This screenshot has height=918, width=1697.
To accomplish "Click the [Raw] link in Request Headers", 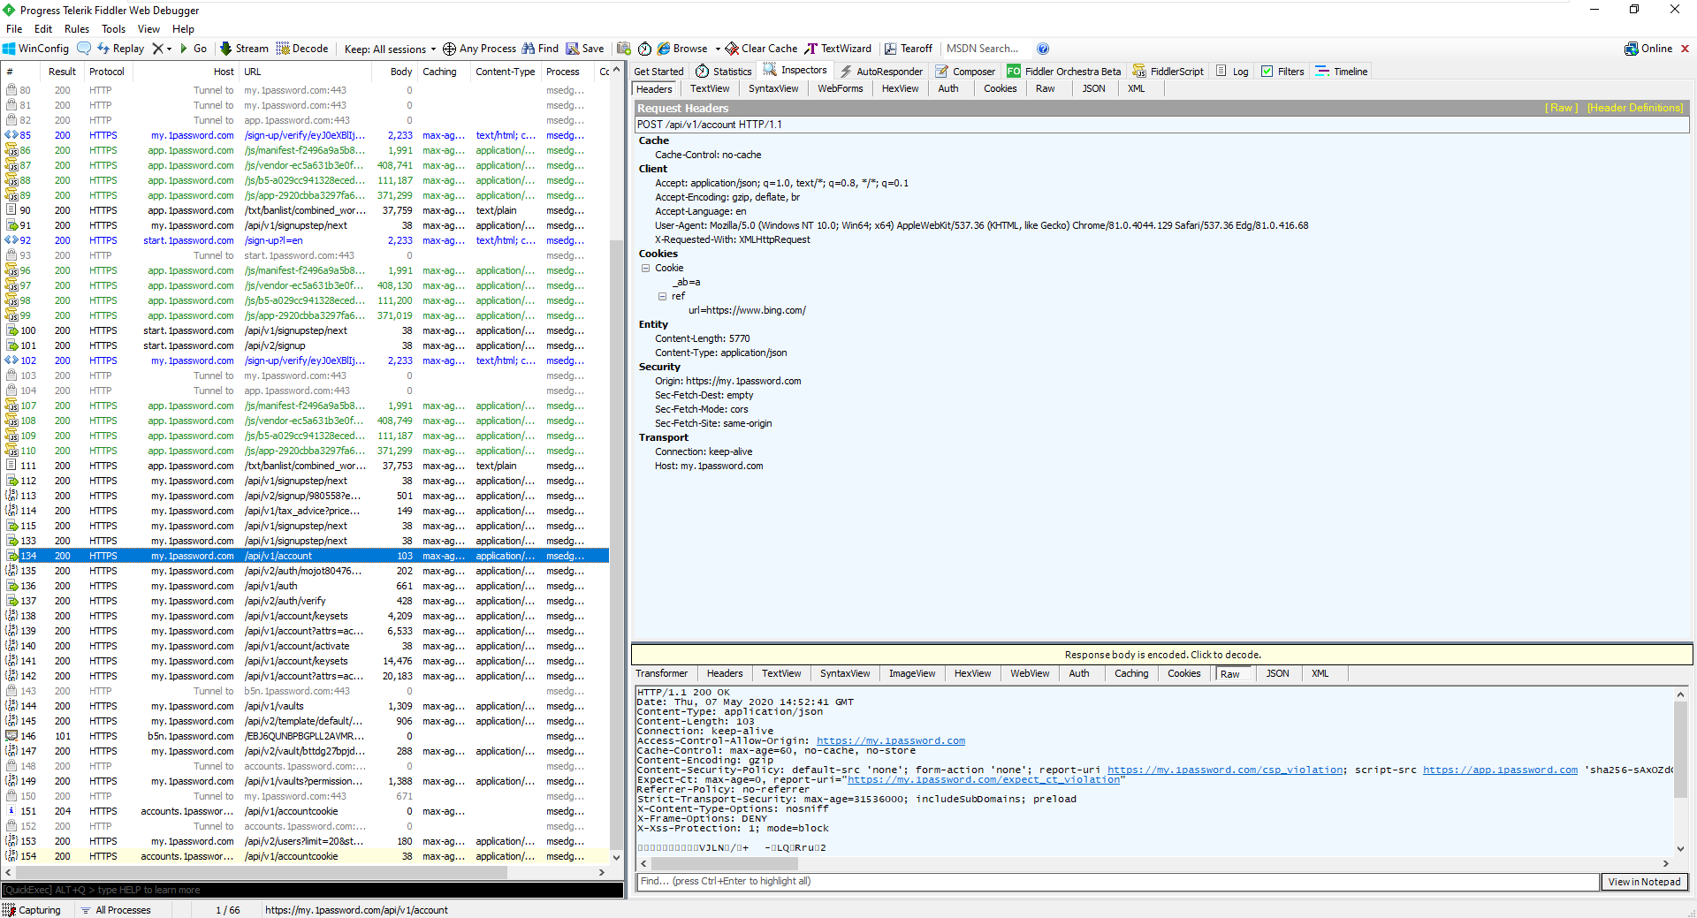I will point(1561,108).
